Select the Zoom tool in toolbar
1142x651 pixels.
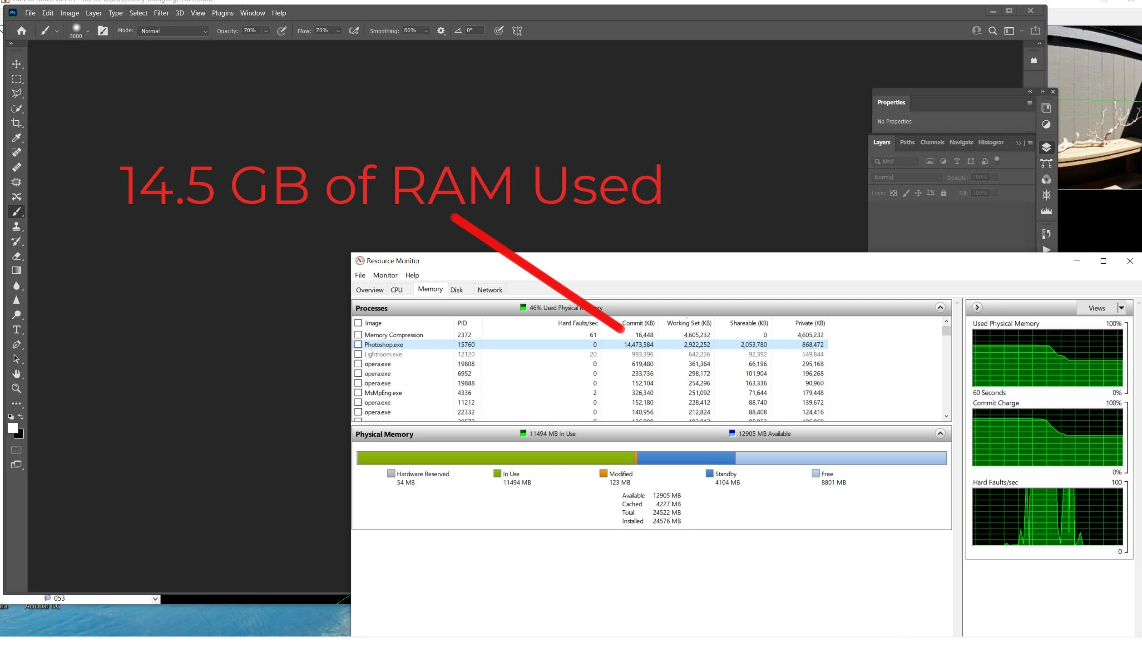pos(16,389)
